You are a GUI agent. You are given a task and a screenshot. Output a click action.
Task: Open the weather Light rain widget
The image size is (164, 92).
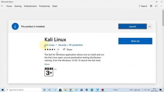[134, 90]
